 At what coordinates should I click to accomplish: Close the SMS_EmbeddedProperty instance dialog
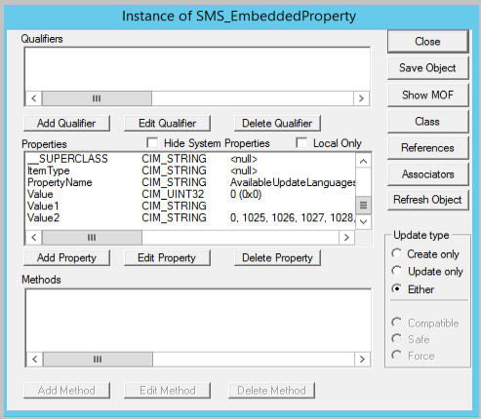(427, 42)
